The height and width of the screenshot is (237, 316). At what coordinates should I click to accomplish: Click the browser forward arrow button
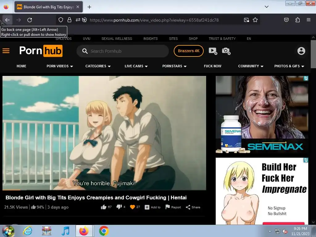click(x=19, y=20)
